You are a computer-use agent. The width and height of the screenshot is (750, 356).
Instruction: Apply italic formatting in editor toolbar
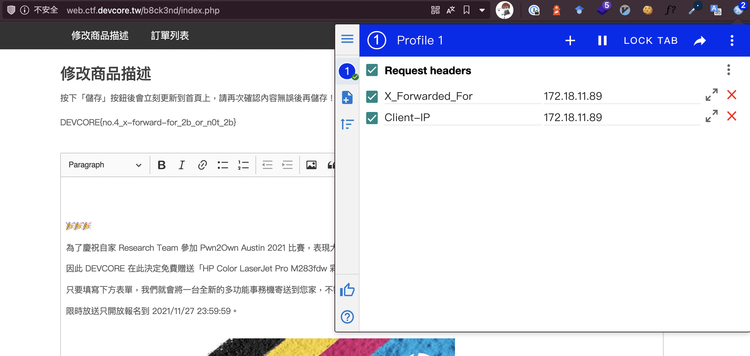coord(182,165)
